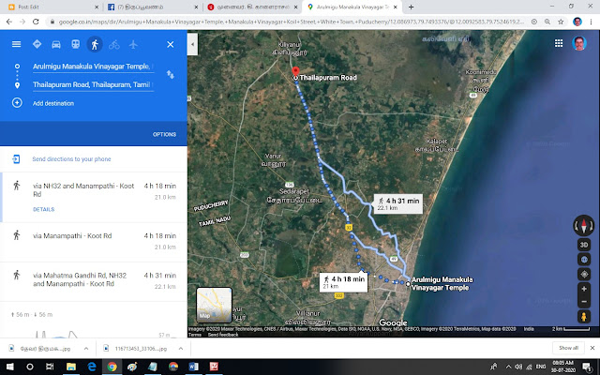
Task: Expand options for first downloaded jpg
Action: 86,349
